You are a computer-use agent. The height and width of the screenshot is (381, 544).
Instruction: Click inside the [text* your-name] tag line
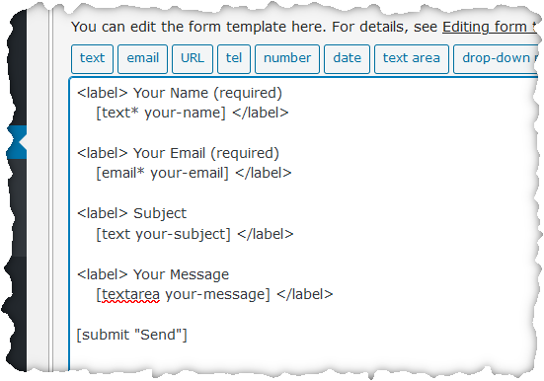tap(193, 113)
